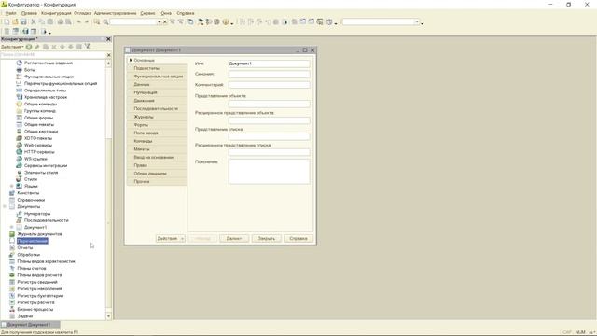The image size is (597, 336).
Task: Open the Действия dropdown in the document dialog
Action: pos(170,239)
